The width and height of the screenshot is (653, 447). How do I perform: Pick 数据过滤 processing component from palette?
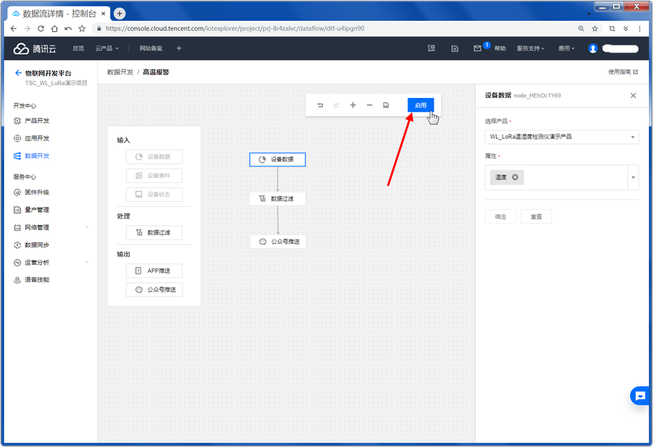click(x=154, y=232)
